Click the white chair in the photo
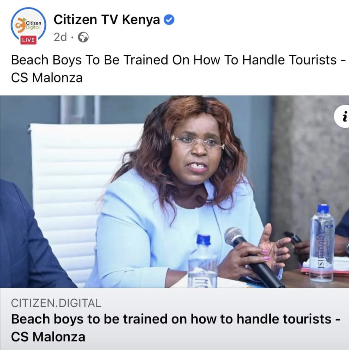 (x=74, y=196)
